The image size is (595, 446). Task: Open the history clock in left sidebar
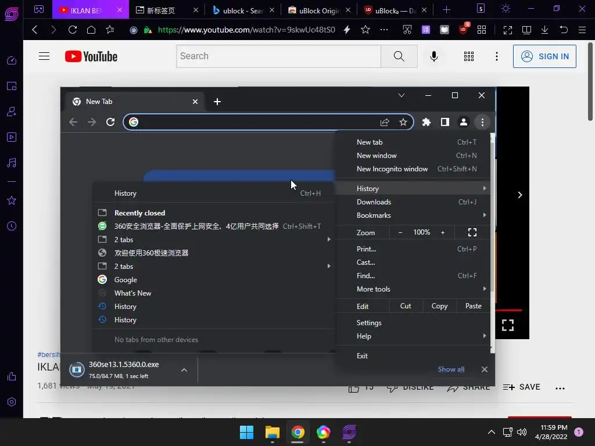click(x=12, y=226)
